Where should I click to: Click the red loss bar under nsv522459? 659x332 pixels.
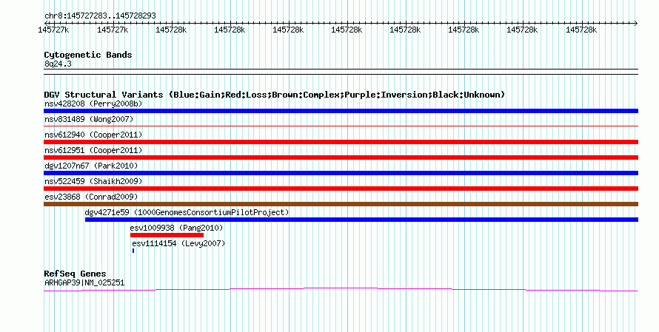[x=341, y=189]
